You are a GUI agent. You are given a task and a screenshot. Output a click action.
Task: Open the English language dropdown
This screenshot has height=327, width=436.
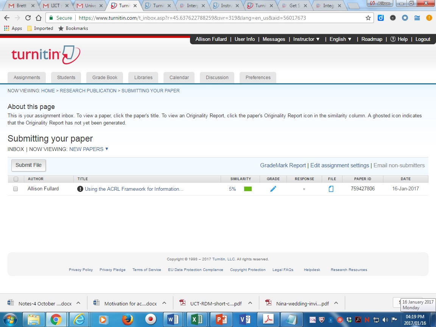340,39
